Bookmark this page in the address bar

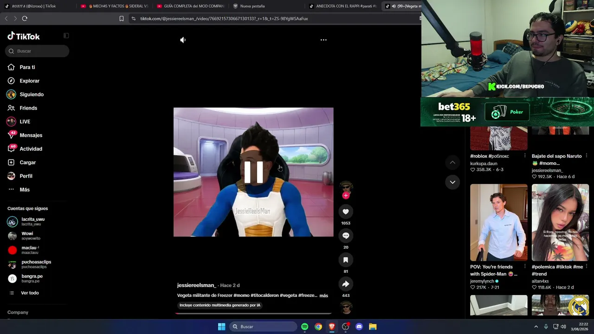click(122, 19)
